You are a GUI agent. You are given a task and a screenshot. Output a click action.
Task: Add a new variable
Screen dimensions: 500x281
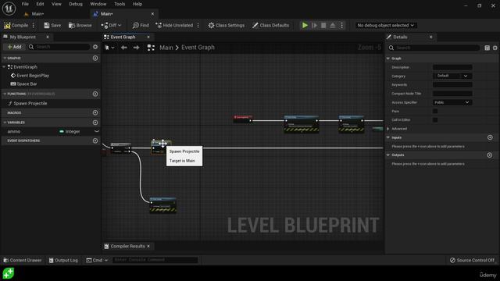95,123
